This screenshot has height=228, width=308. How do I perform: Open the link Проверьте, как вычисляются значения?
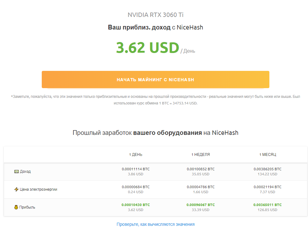click(156, 224)
